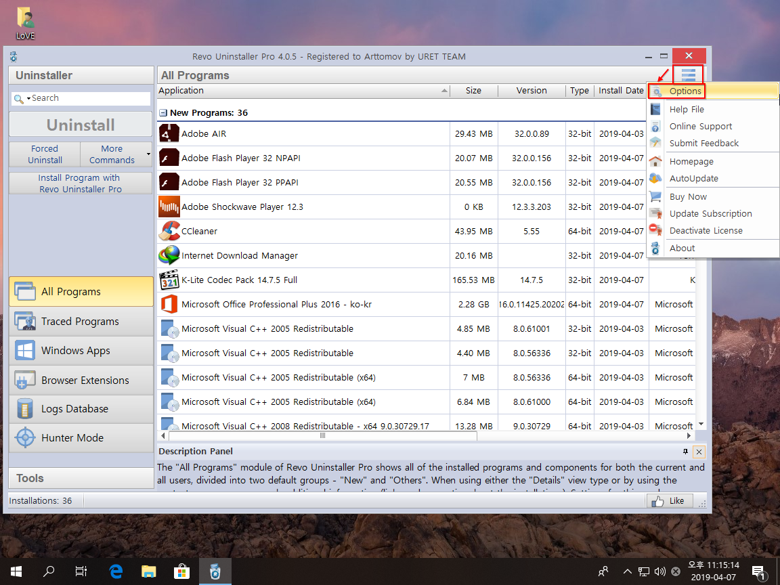Close the Description Panel
This screenshot has width=780, height=585.
(699, 452)
